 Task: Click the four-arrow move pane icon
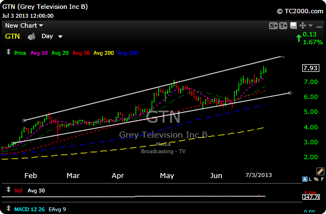303,25
